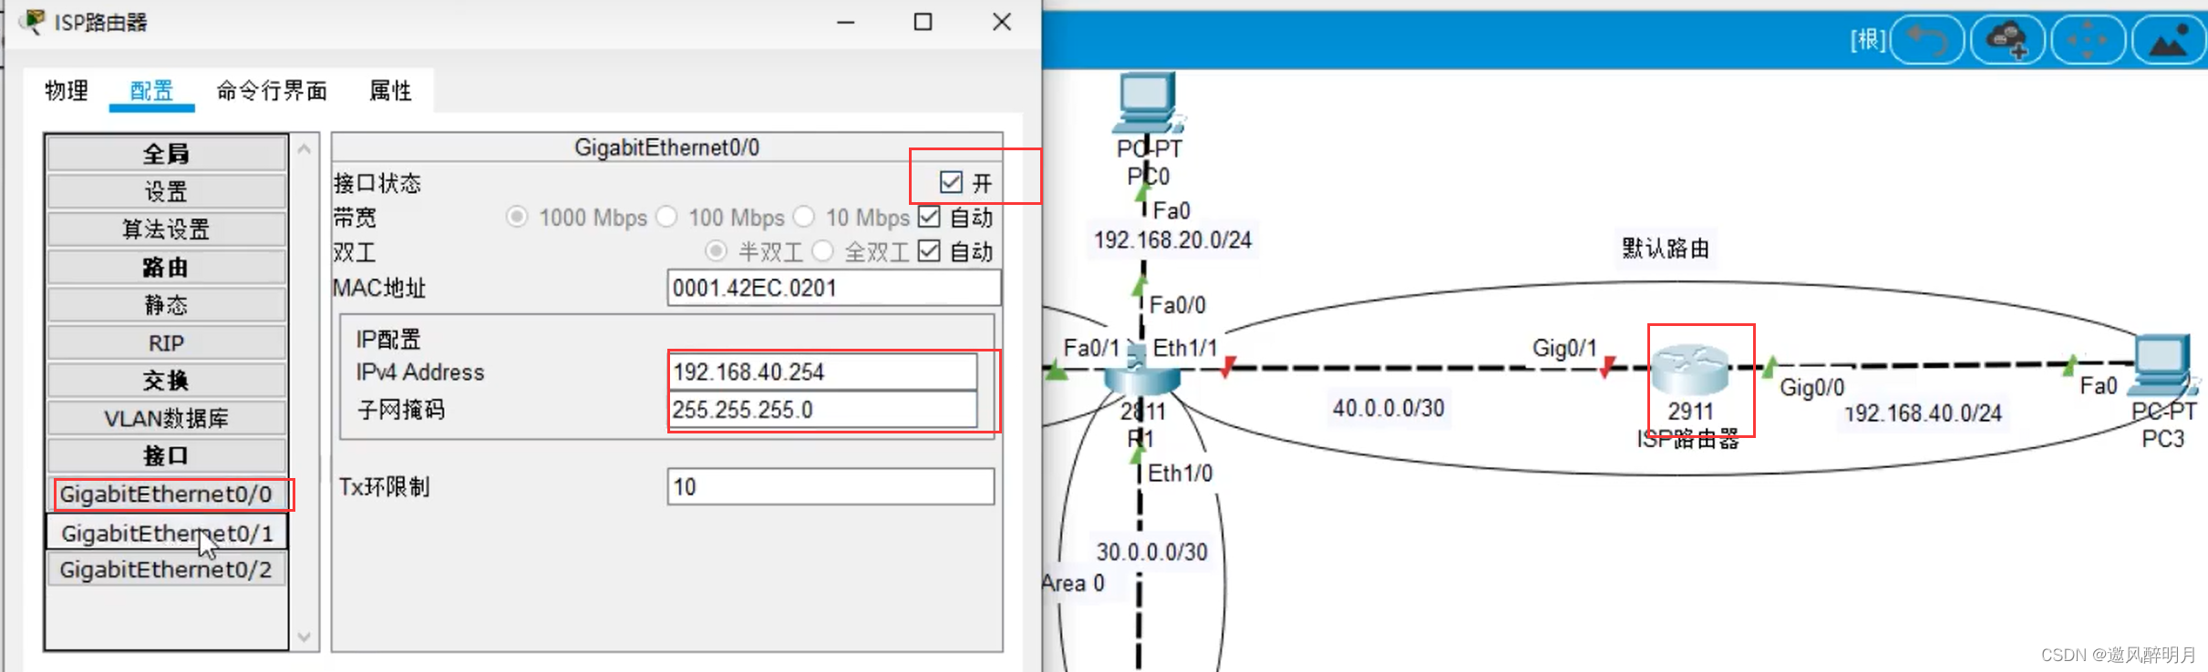This screenshot has width=2208, height=672.
Task: Select the PC0 computer icon
Action: click(1147, 102)
